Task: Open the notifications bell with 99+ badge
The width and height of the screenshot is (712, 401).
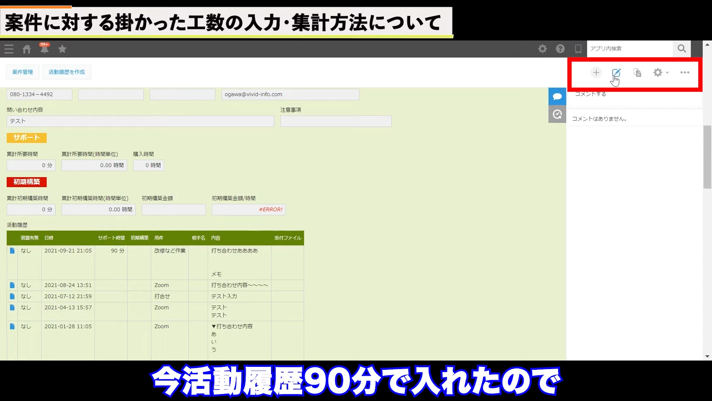Action: point(44,49)
